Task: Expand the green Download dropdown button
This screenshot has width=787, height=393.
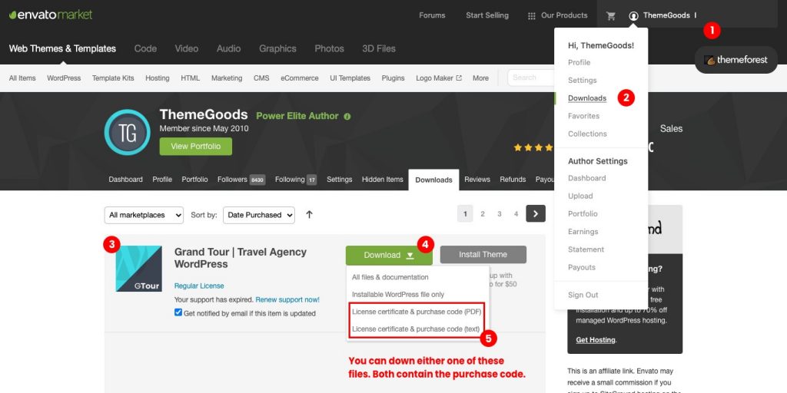Action: 389,255
